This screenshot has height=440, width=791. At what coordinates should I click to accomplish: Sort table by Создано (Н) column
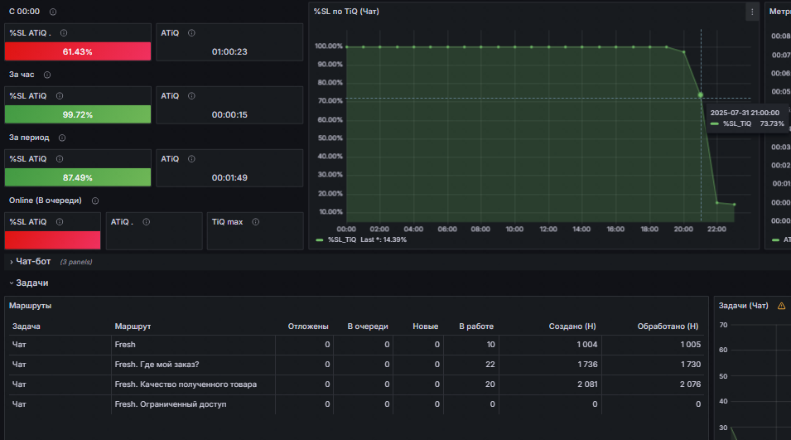click(572, 326)
